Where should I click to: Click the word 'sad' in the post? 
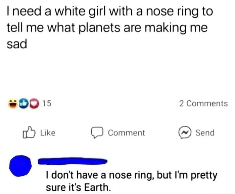16,44
